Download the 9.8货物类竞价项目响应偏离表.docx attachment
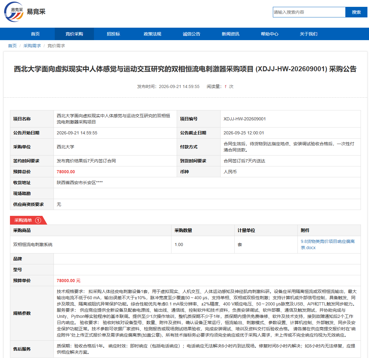 (328, 244)
